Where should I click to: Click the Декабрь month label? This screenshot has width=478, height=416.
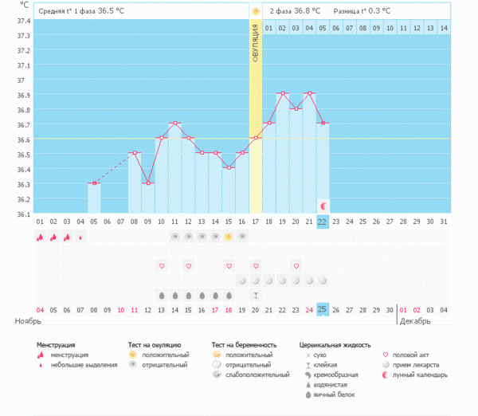414,322
